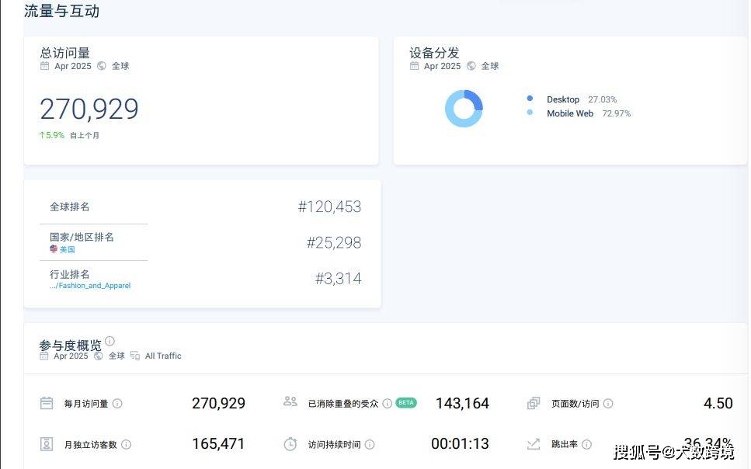
Task: Click Apr 2025 date under 设备分发
Action: click(x=442, y=66)
